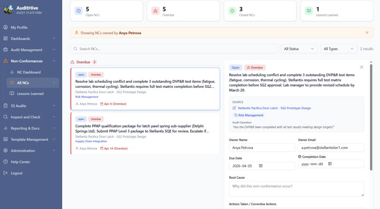Open Completion Date calendar picker icon
The image size is (380, 209).
point(330,164)
